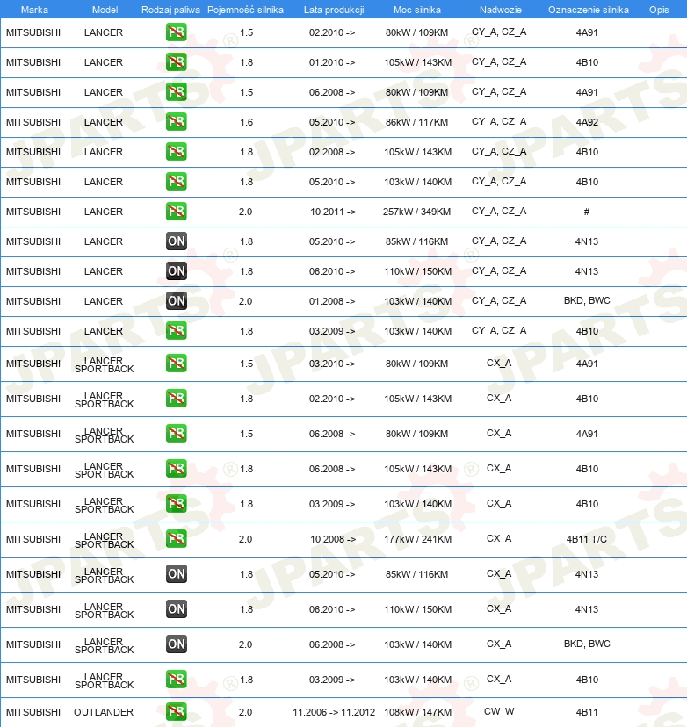Click the CX_A body code in 03.2010 row
Viewport: 687px width, 727px height.
tap(499, 363)
